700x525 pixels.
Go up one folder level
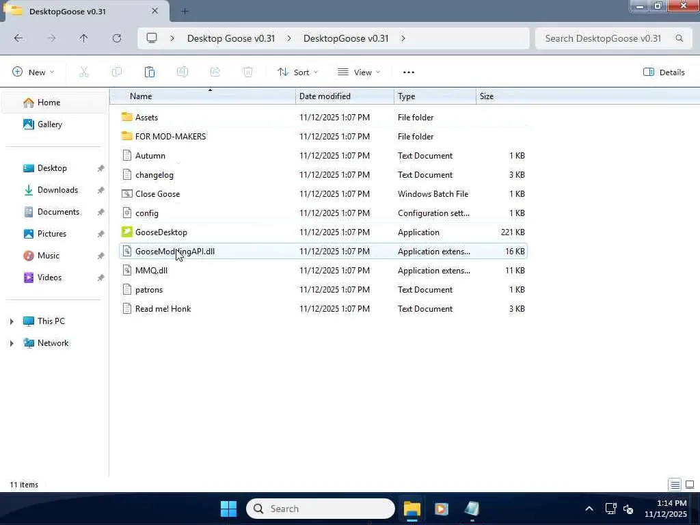point(83,38)
